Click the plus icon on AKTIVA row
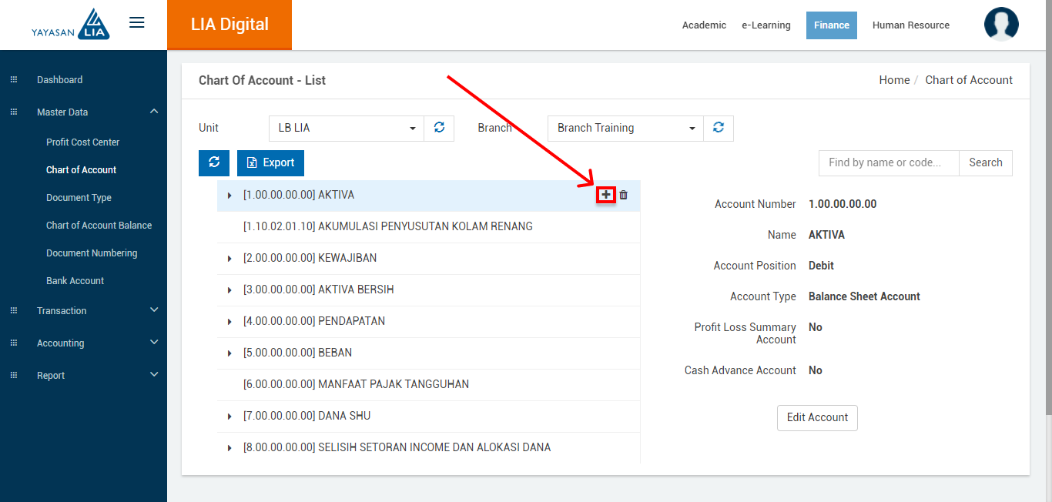Image resolution: width=1052 pixels, height=502 pixels. click(x=606, y=195)
